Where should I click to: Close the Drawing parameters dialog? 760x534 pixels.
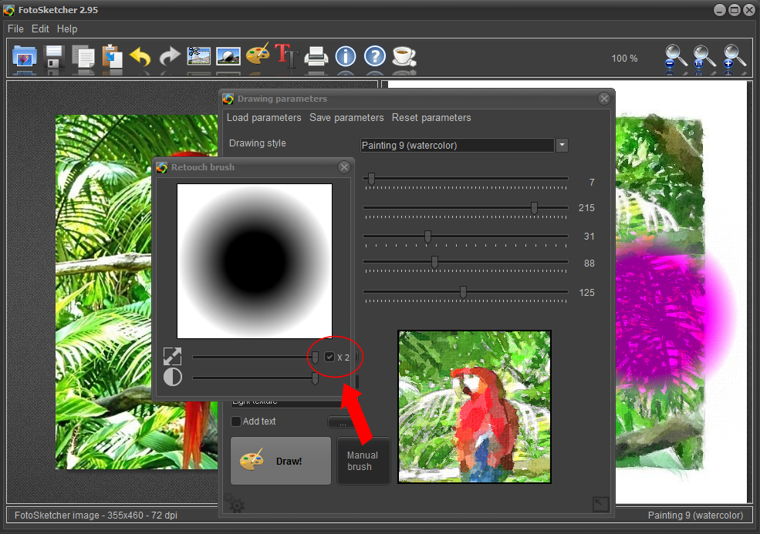[604, 99]
